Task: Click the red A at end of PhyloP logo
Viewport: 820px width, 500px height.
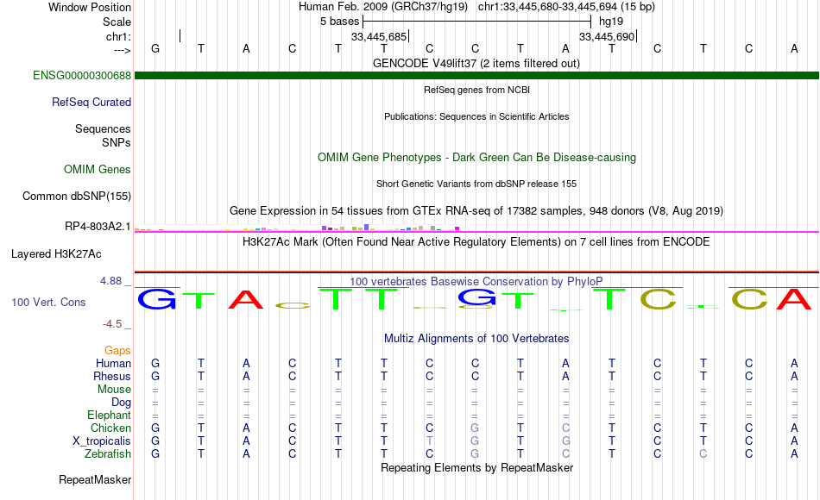Action: tap(794, 299)
